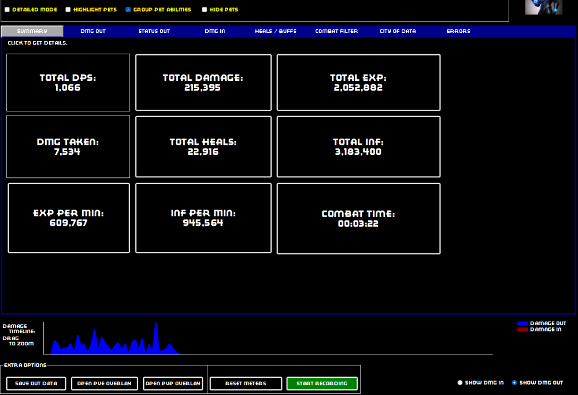The width and height of the screenshot is (578, 395).
Task: Switch to the DMG Out tab
Action: click(x=93, y=31)
